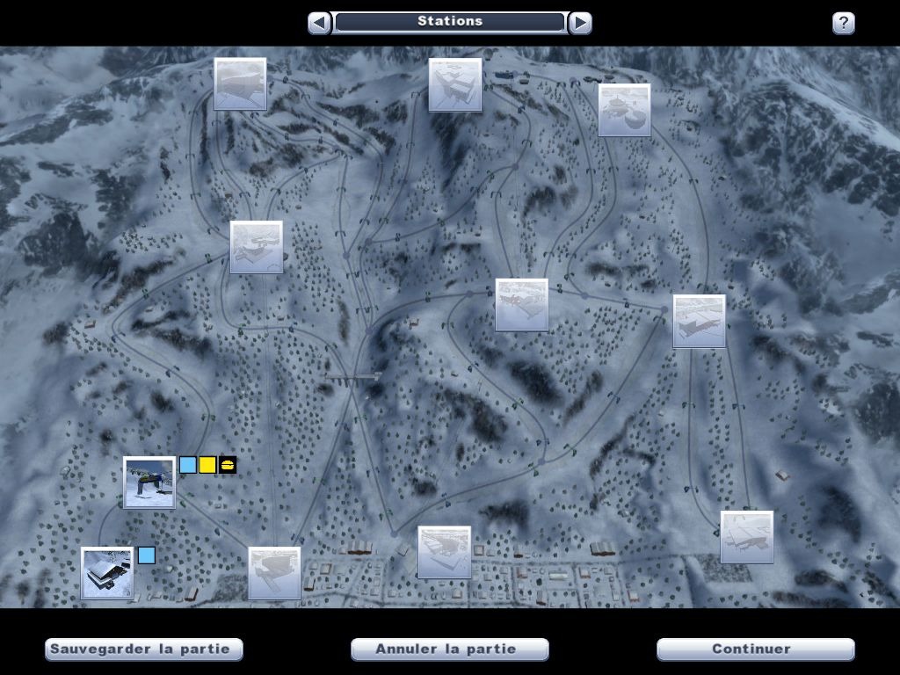Select the blue square next to the ski-lift thumbnail
The width and height of the screenshot is (900, 675).
click(x=188, y=465)
